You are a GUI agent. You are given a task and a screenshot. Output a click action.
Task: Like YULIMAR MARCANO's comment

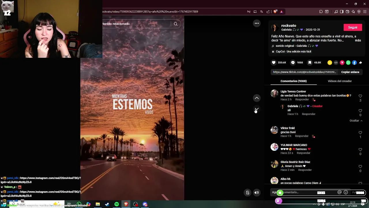tap(360, 150)
